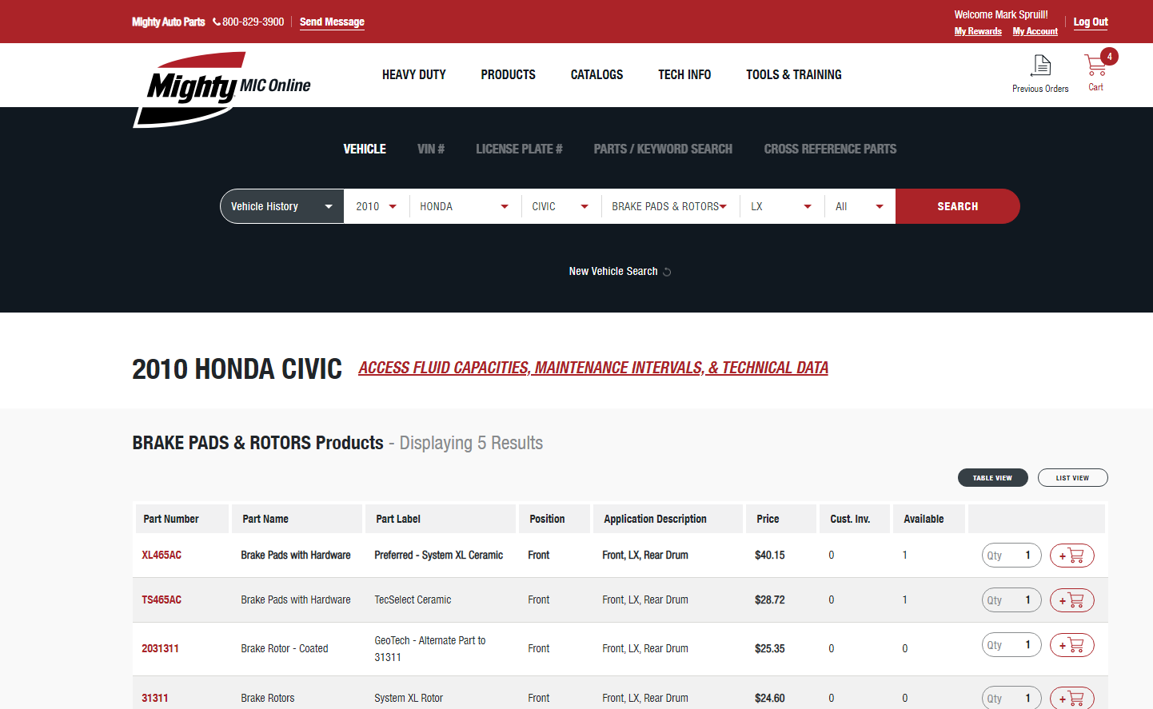Click the Position column header
The height and width of the screenshot is (709, 1153).
[x=555, y=519]
